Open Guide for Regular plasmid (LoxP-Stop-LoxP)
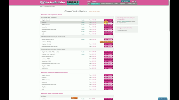This screenshot has width=179, height=100. tap(83, 52)
